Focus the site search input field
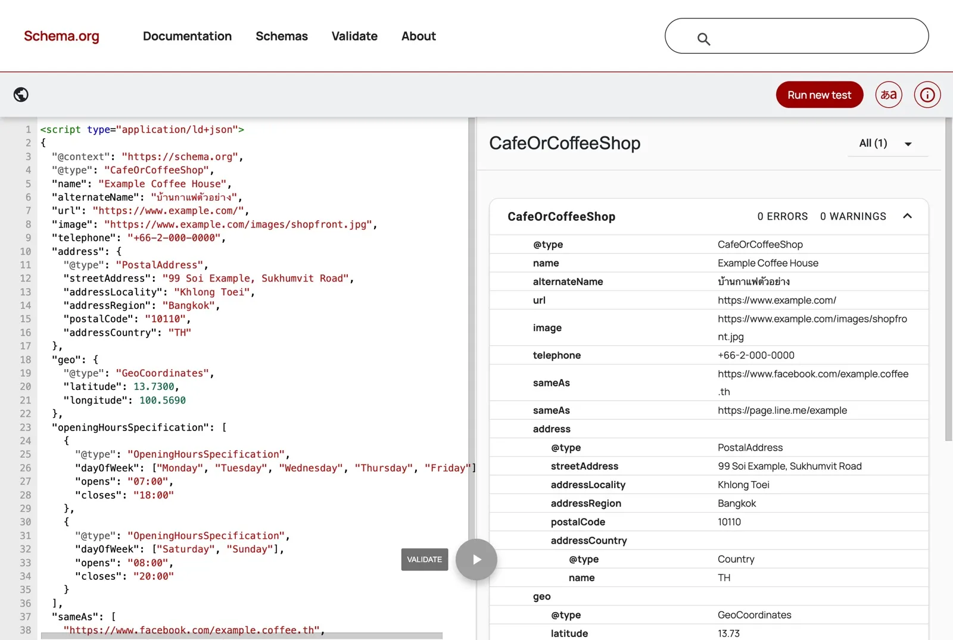This screenshot has width=953, height=640. (796, 36)
